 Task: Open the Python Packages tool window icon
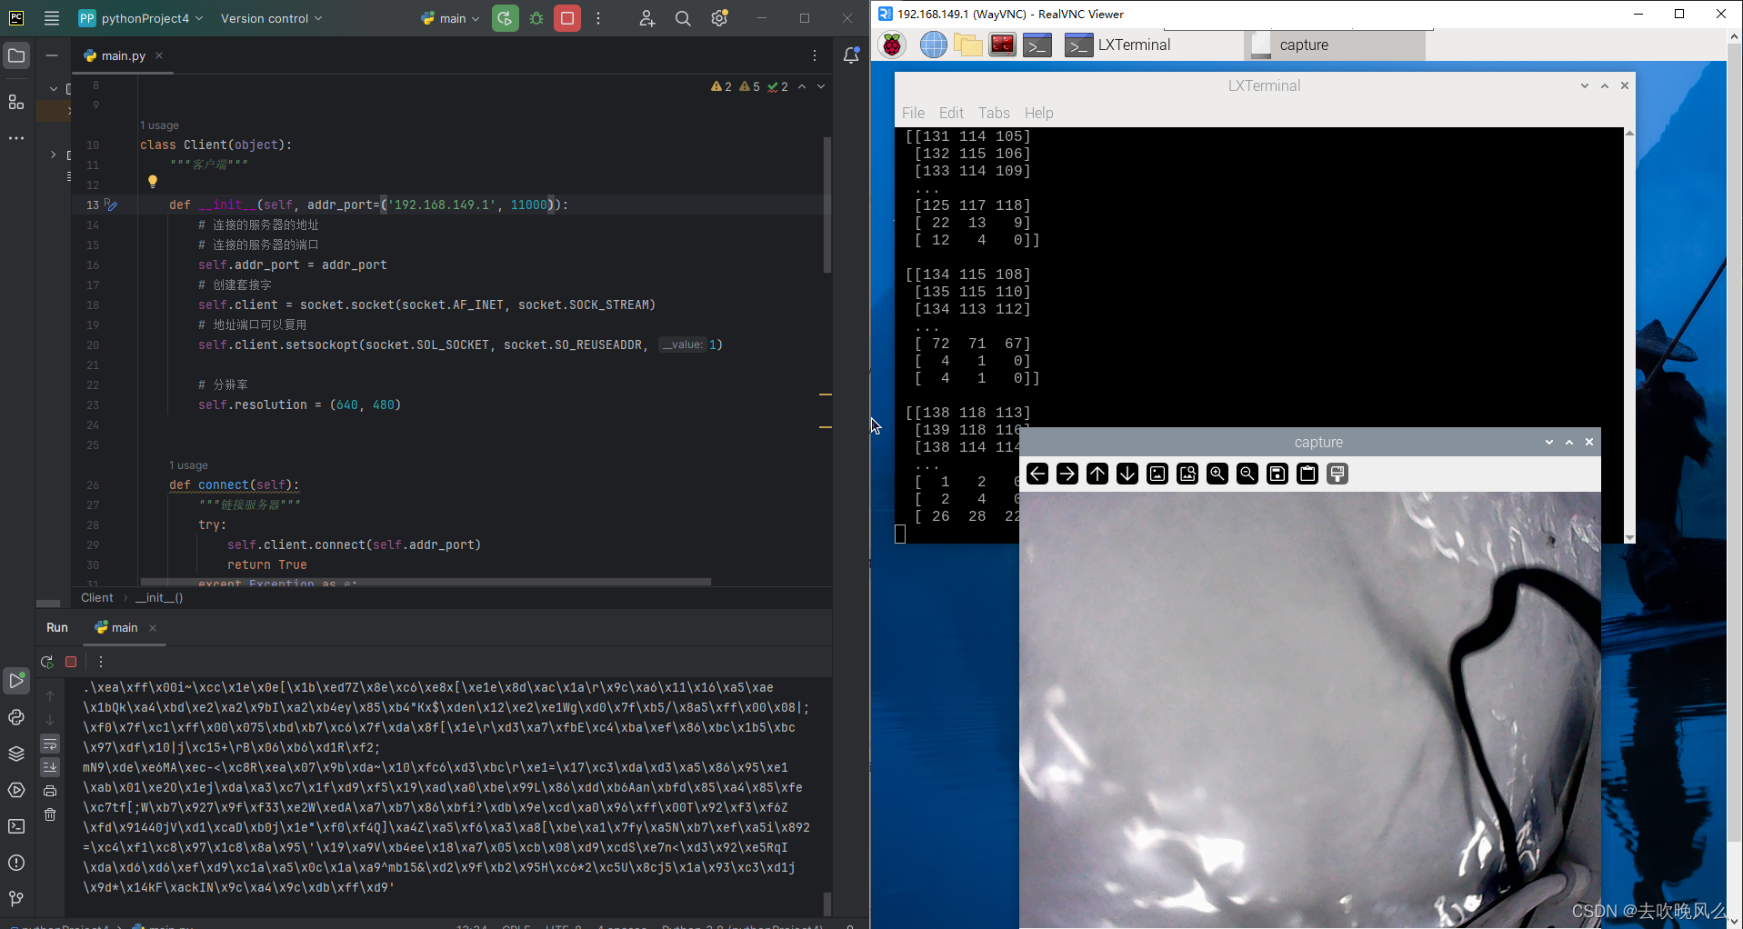16,754
